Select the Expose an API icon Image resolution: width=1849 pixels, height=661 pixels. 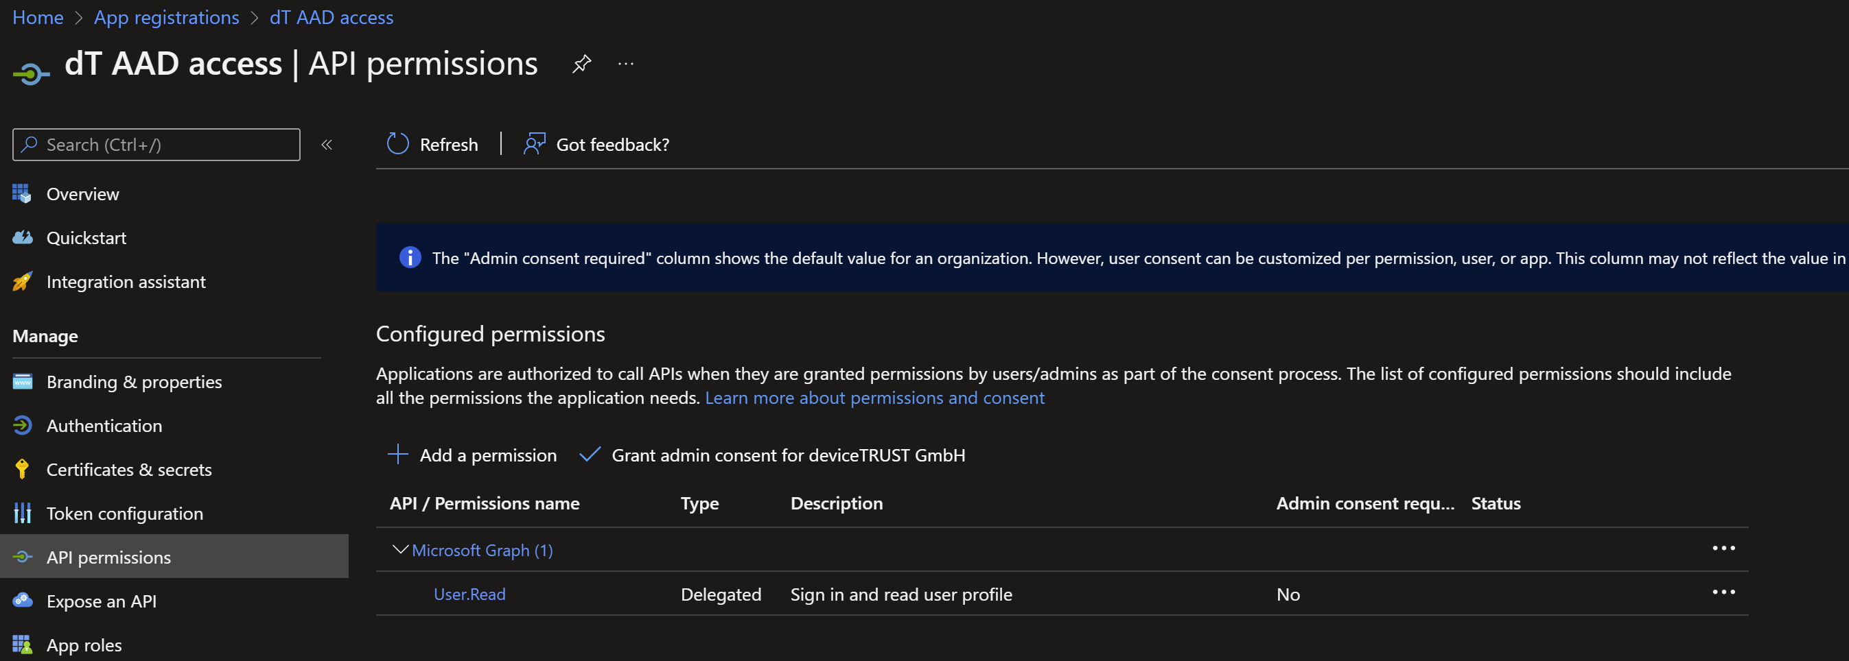(22, 601)
